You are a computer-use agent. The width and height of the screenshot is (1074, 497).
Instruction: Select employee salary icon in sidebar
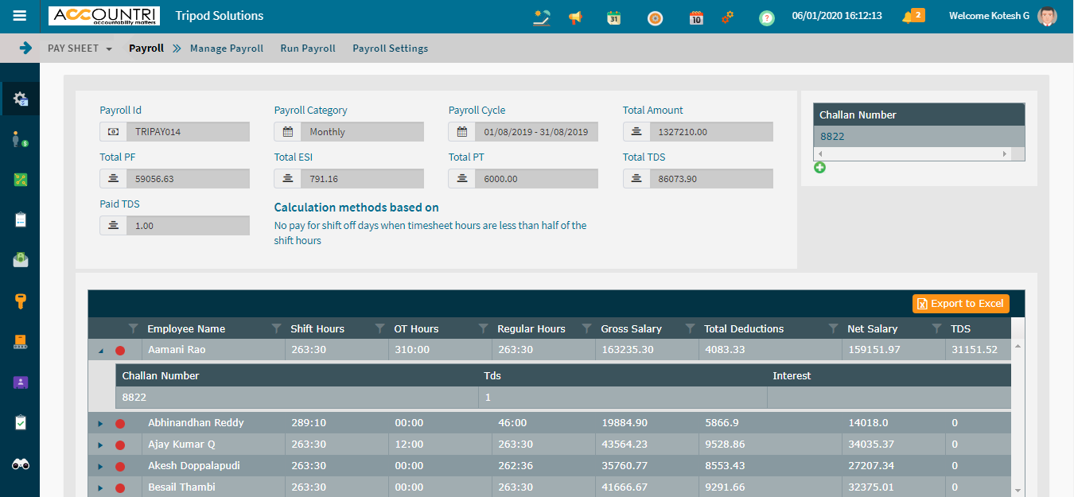(x=21, y=140)
